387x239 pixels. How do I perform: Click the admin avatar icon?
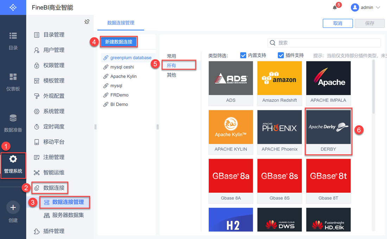click(355, 7)
